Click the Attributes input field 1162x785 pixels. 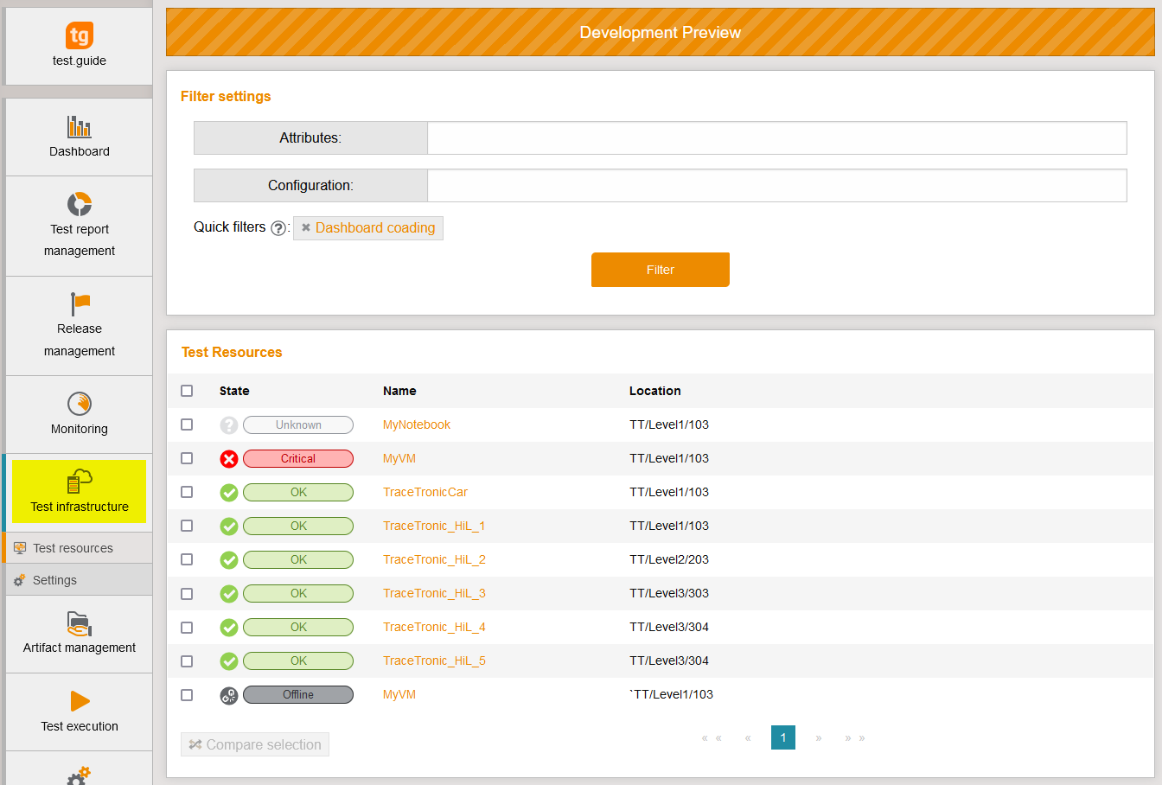(x=776, y=137)
